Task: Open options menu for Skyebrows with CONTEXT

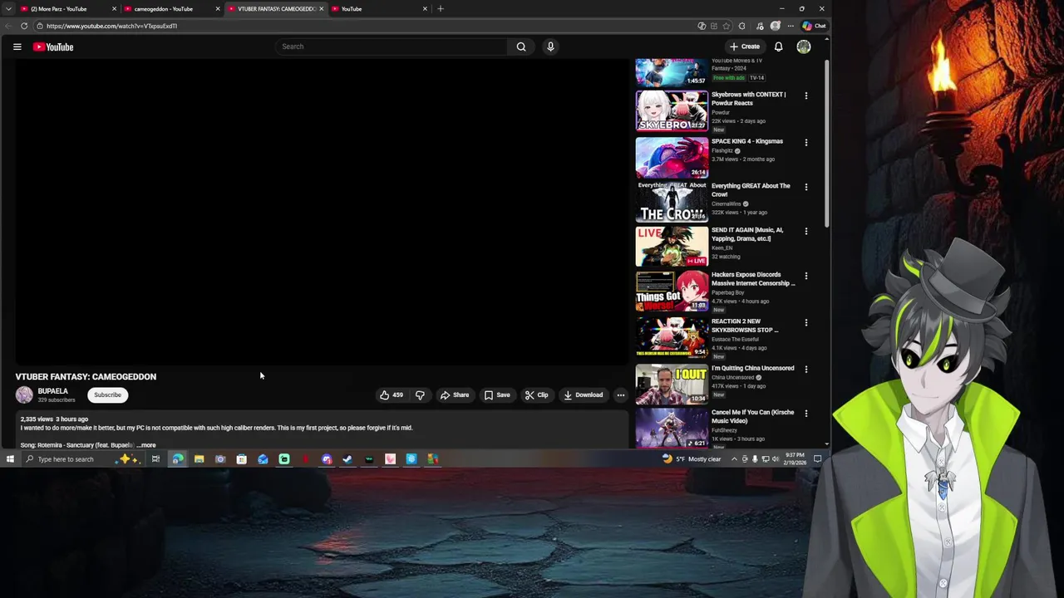Action: click(x=805, y=96)
